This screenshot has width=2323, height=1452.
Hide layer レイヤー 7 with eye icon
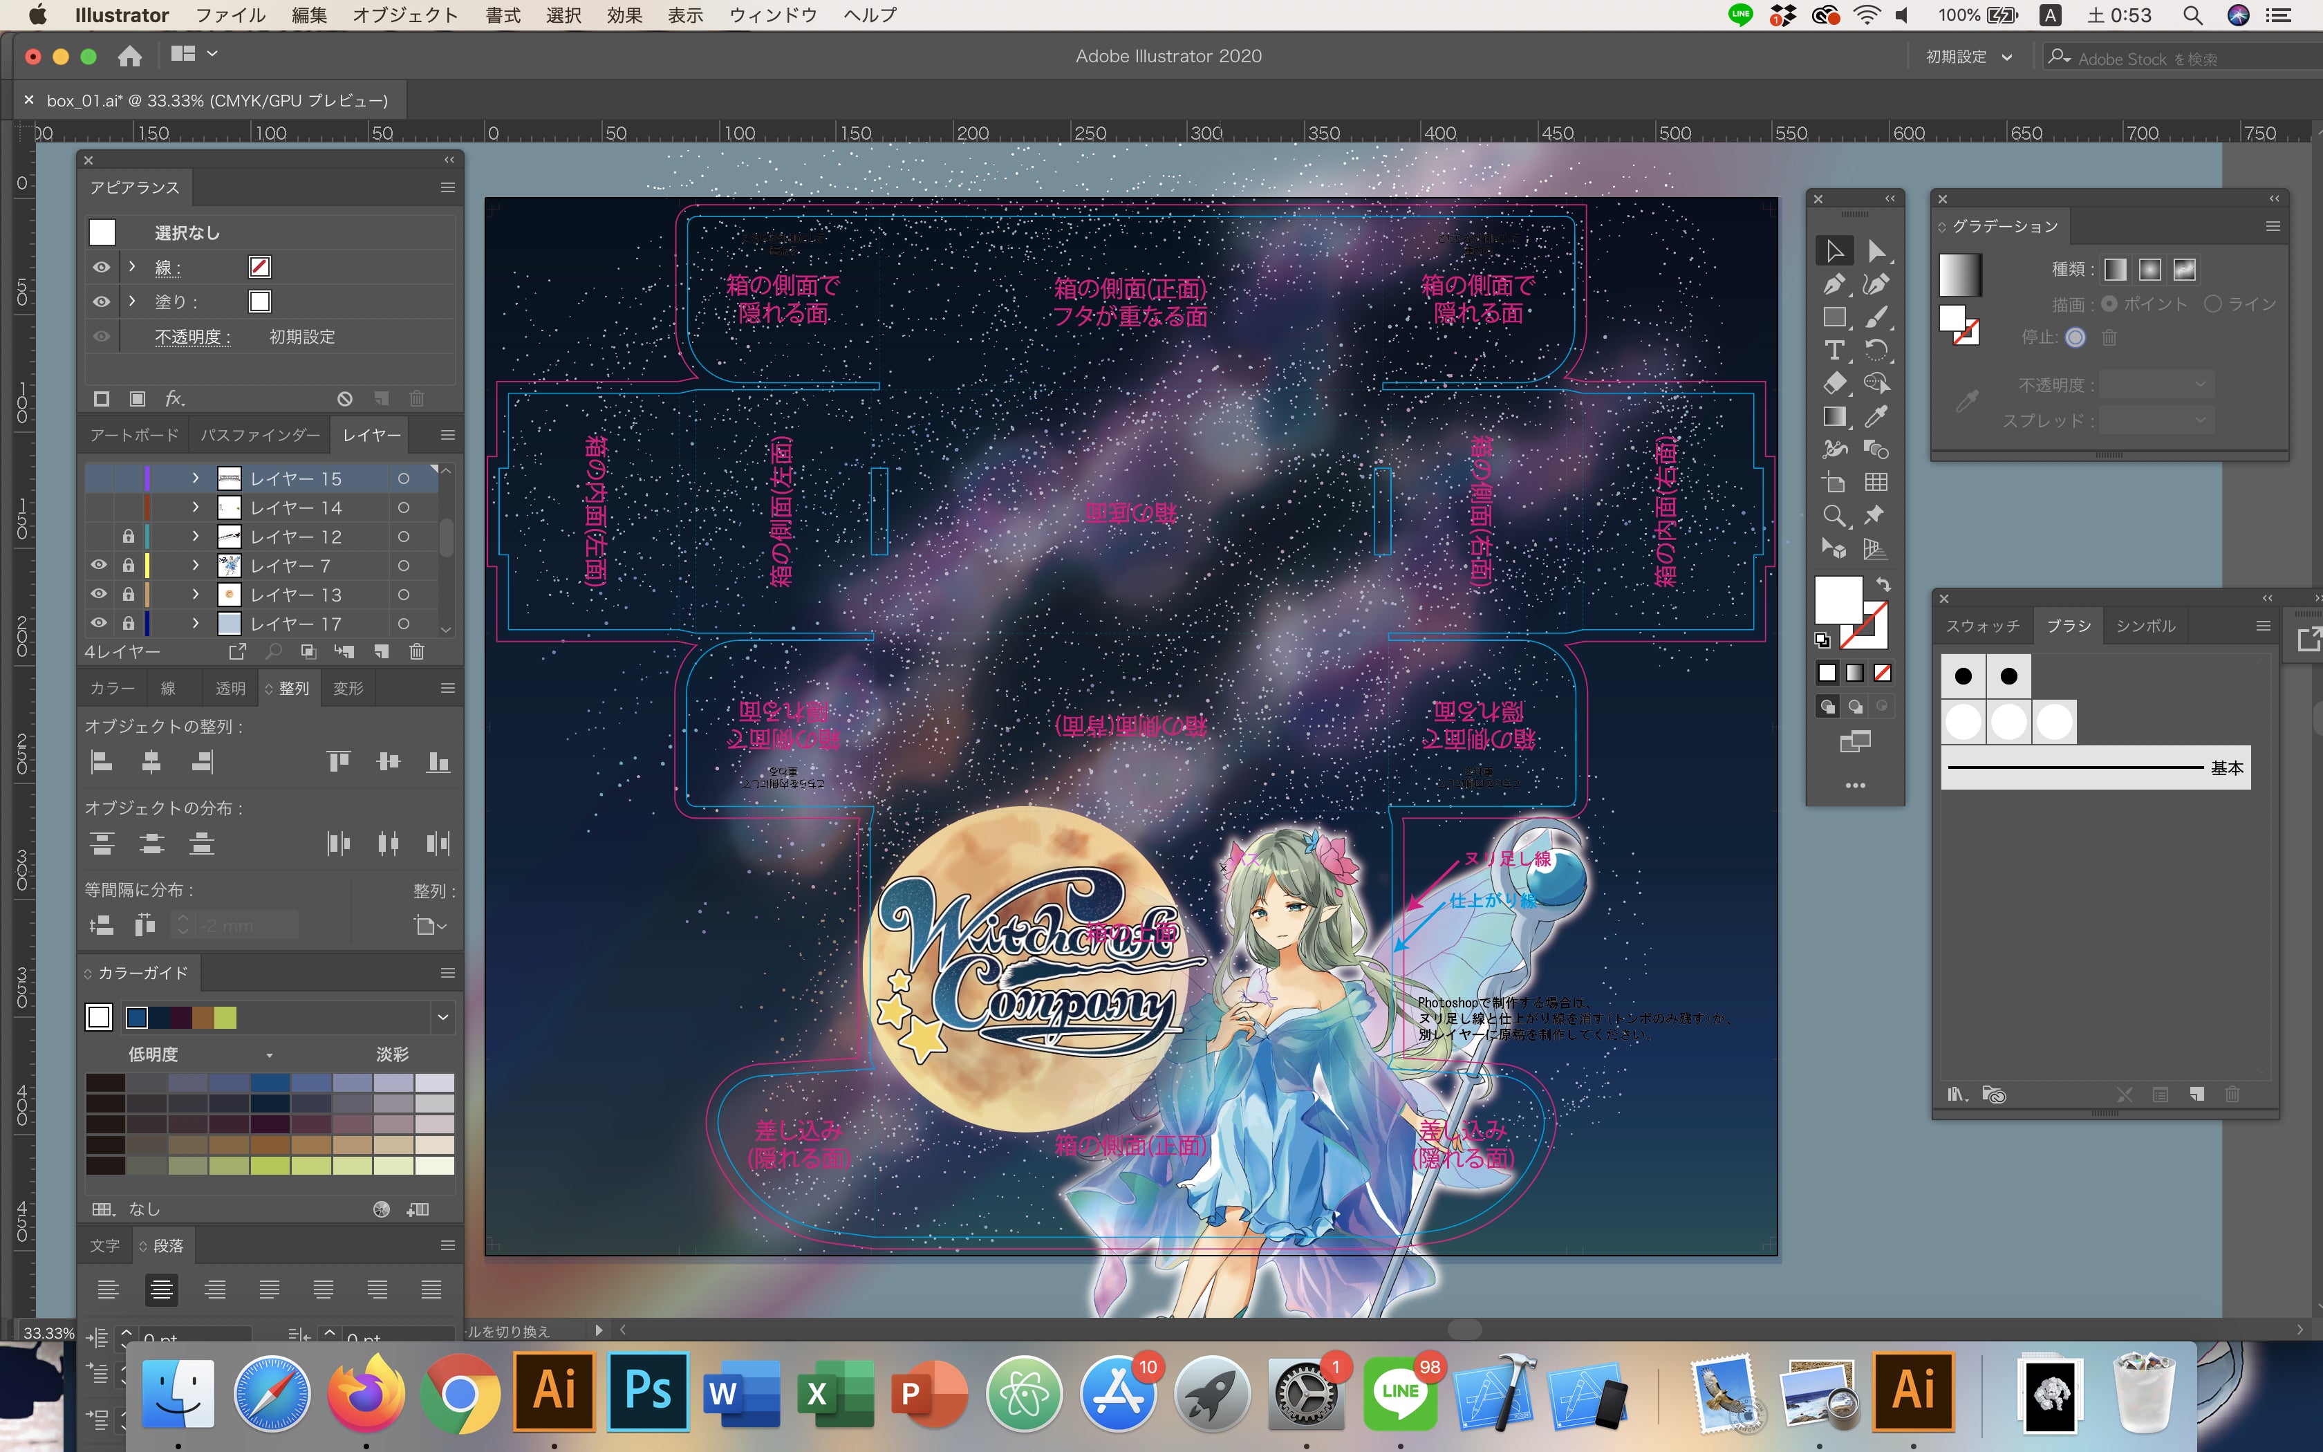[x=99, y=566]
